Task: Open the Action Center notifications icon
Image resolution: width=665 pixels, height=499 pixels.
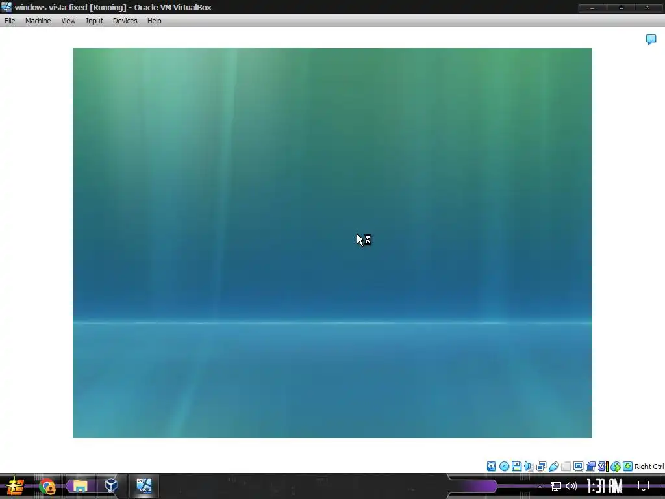Action: 644,486
